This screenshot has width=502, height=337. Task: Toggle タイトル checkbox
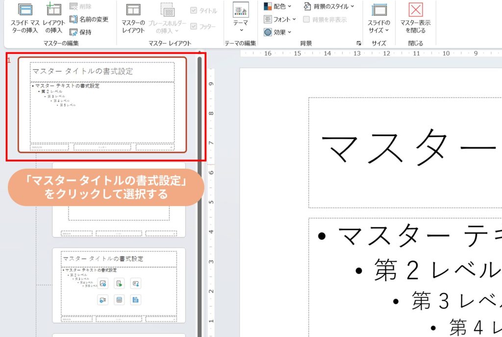point(194,10)
